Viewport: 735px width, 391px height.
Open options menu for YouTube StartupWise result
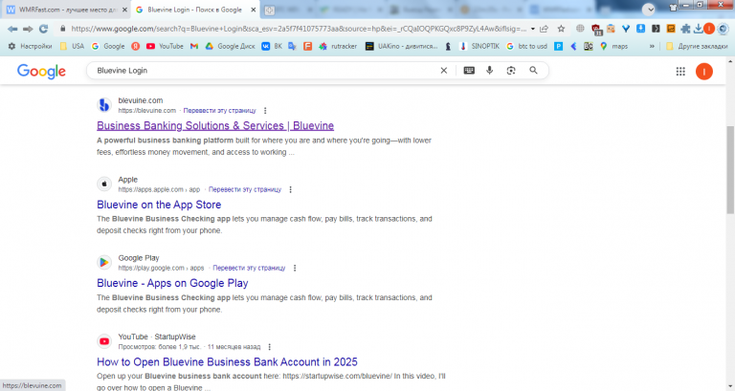click(x=270, y=347)
